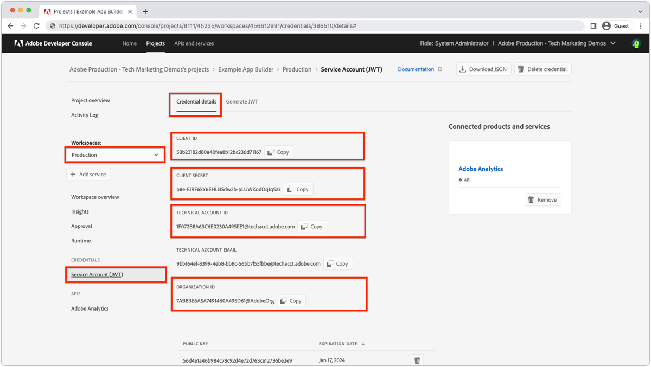The height and width of the screenshot is (367, 651).
Task: Select Service Account (JWT) credential
Action: tap(98, 275)
